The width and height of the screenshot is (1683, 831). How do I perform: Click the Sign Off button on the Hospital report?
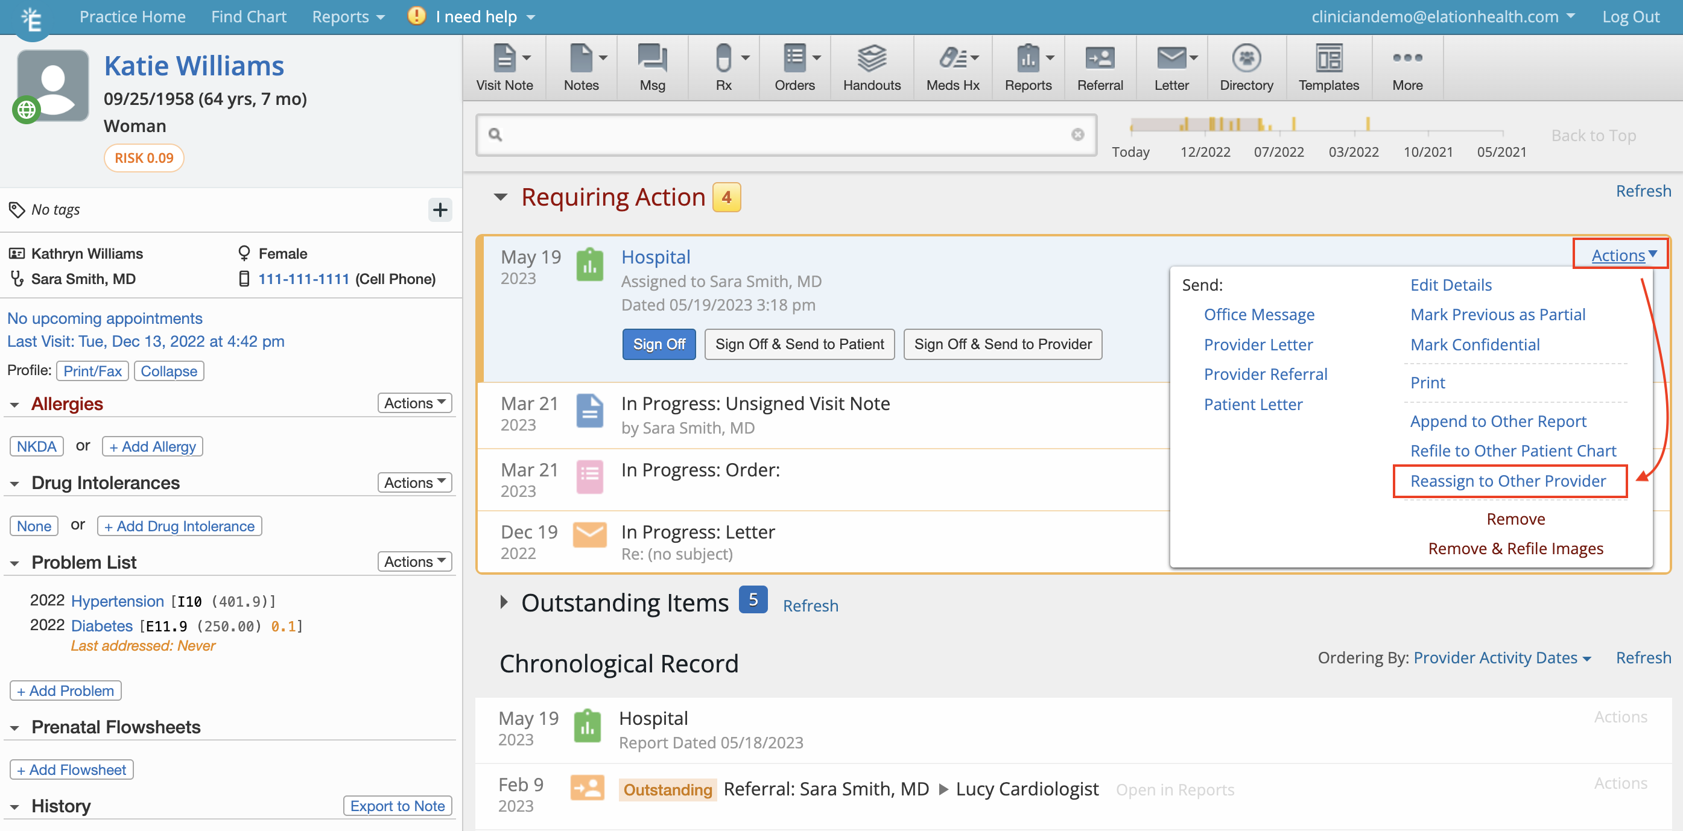tap(659, 344)
